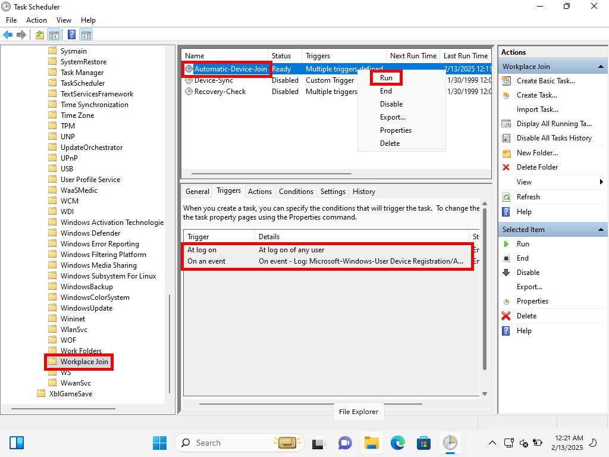Switch to the Actions tab
The width and height of the screenshot is (609, 457).
tap(260, 192)
